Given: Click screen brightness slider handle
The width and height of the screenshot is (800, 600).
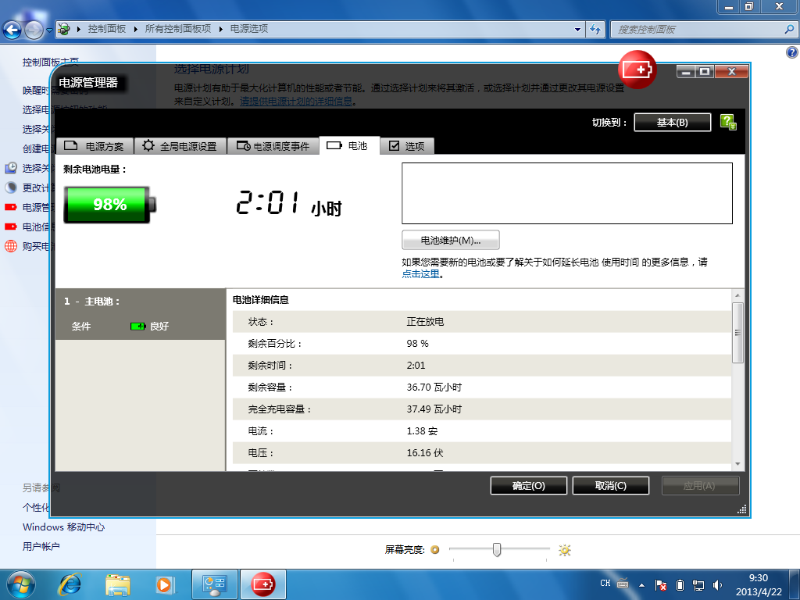Looking at the screenshot, I should tap(496, 549).
